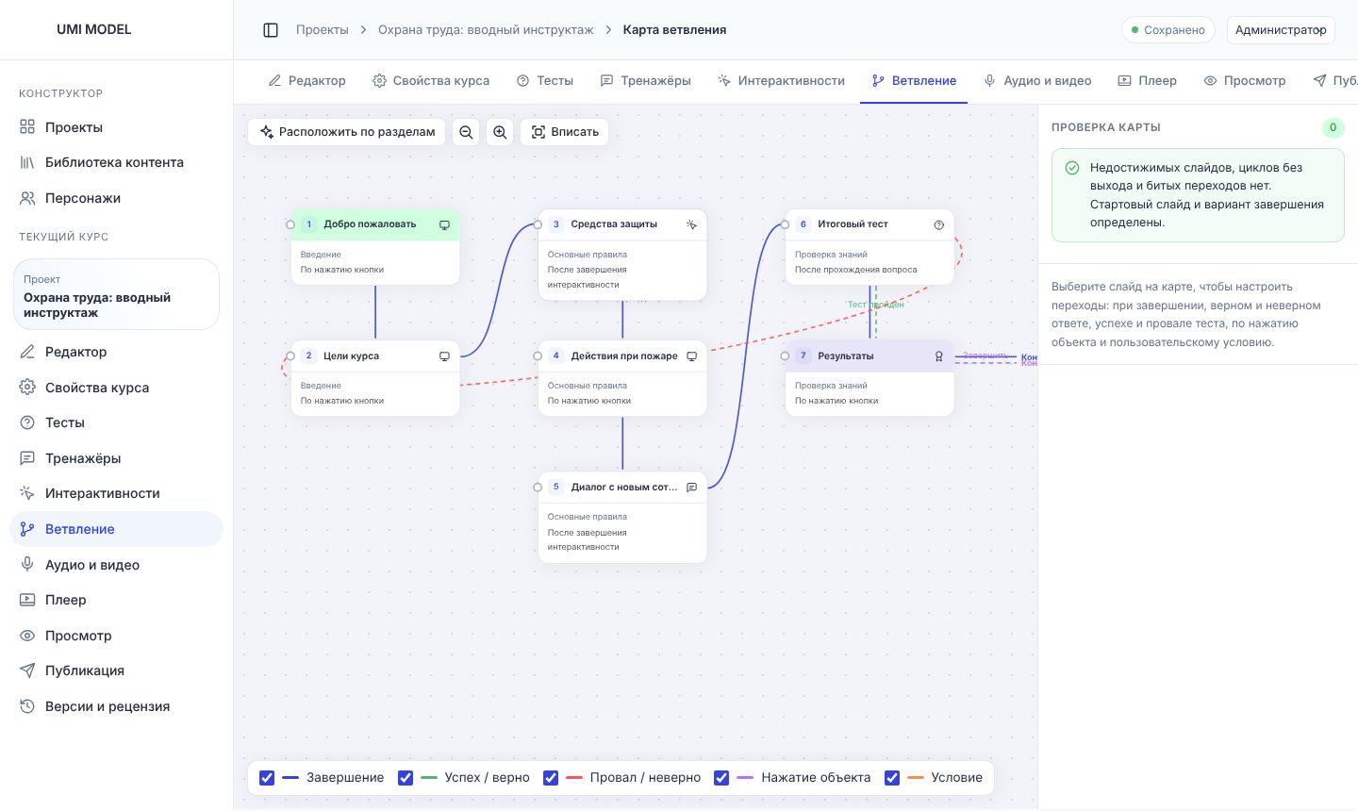Open Проекты in the sidebar
Viewport: 1358px width, 811px height.
(116, 127)
